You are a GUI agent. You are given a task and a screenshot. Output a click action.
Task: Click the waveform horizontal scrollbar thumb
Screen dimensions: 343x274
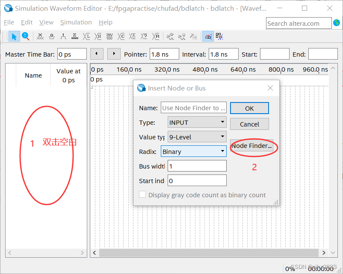point(209,253)
